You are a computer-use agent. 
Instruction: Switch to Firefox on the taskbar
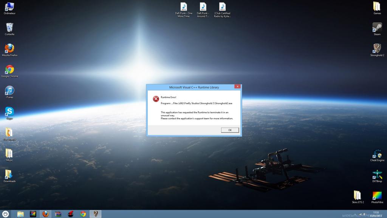[x=45, y=214]
